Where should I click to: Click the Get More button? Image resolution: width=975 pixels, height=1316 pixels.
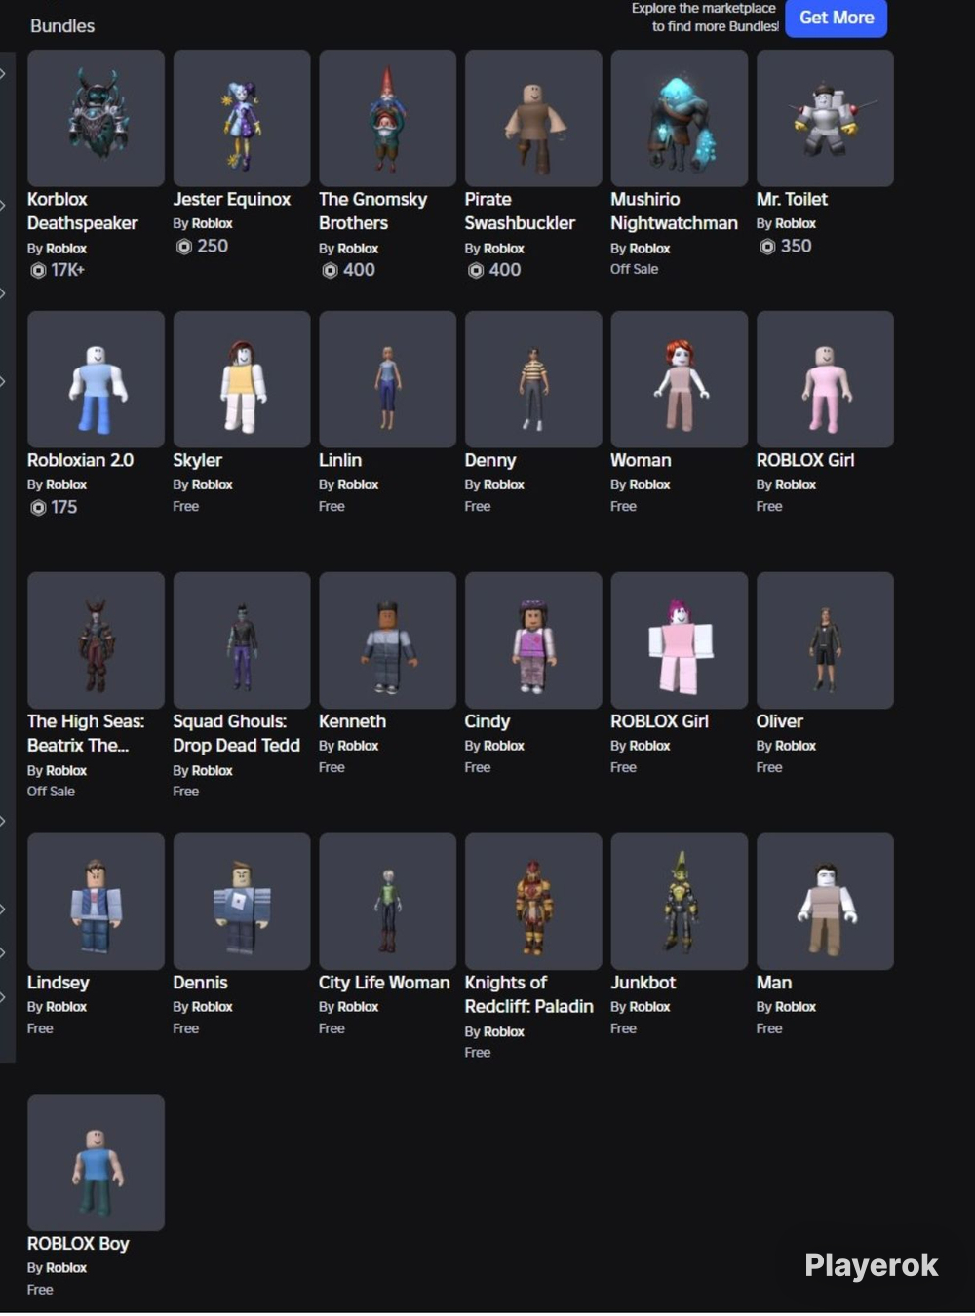(836, 18)
